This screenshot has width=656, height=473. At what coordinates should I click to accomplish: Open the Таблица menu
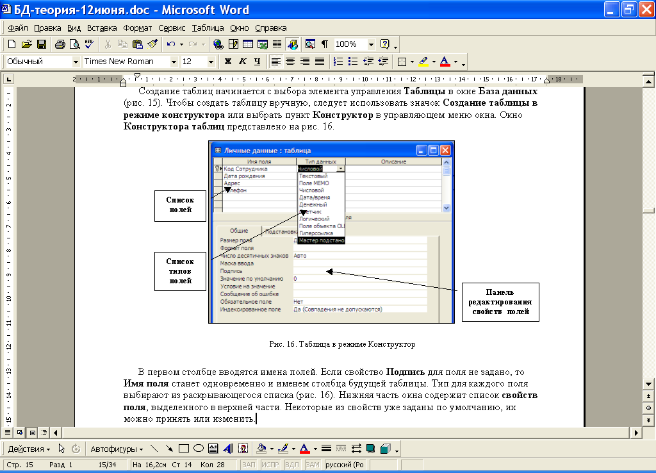coord(208,28)
